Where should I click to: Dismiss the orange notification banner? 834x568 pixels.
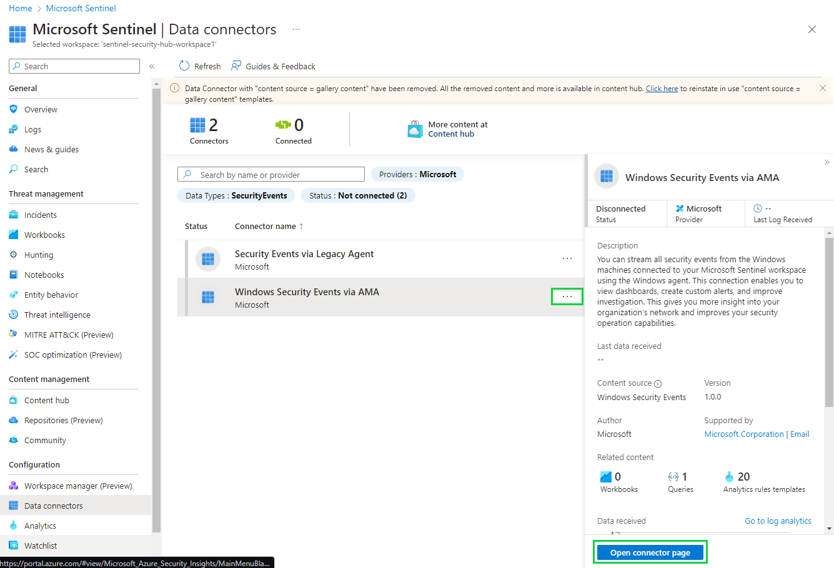[x=823, y=88]
